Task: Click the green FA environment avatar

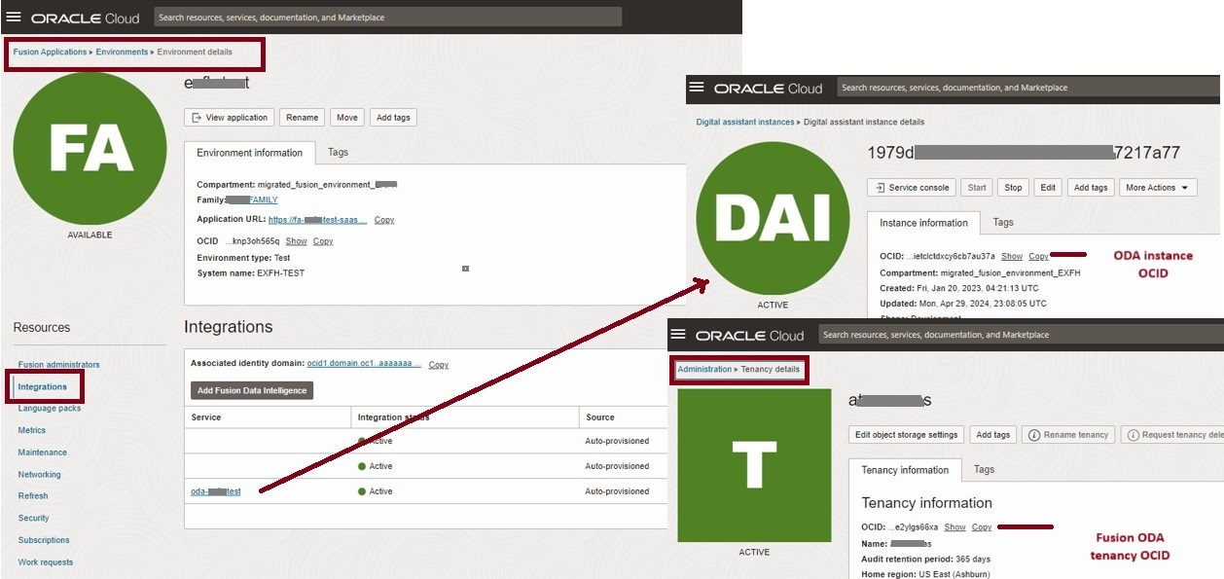Action: pos(90,149)
